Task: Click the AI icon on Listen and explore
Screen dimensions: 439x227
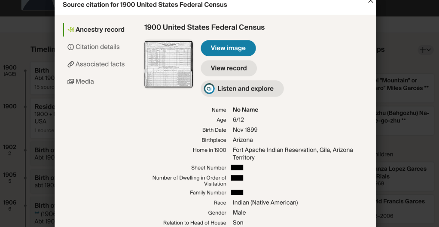Action: click(x=209, y=89)
